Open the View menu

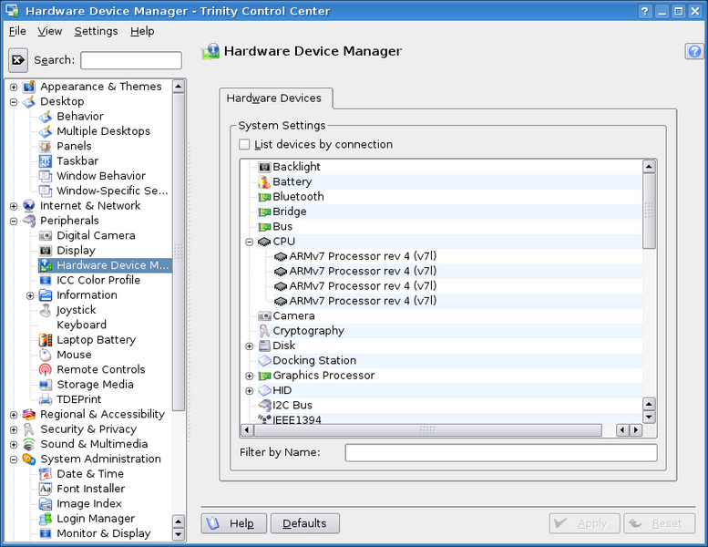[50, 31]
